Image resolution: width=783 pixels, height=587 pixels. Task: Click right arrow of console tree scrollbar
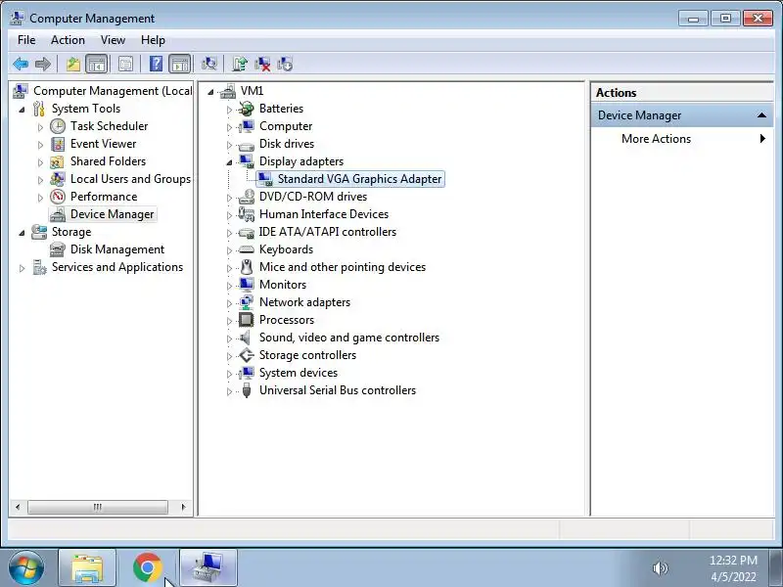184,507
